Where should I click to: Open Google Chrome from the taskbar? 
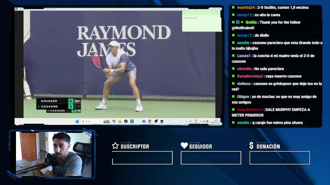pos(150,121)
